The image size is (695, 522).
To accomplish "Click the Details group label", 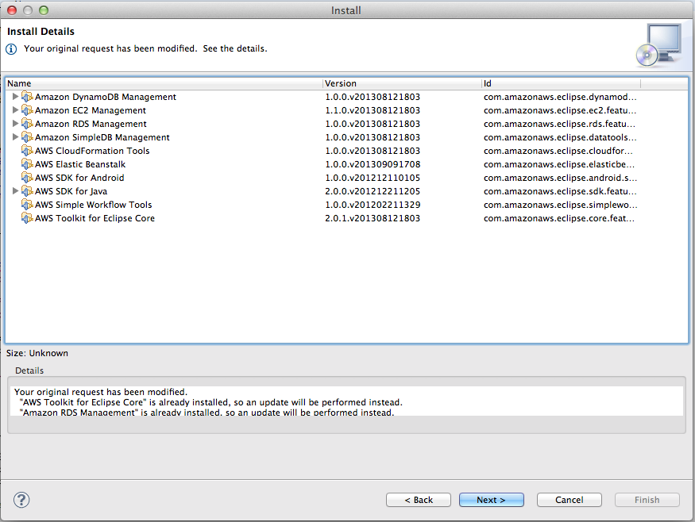I will coord(29,370).
